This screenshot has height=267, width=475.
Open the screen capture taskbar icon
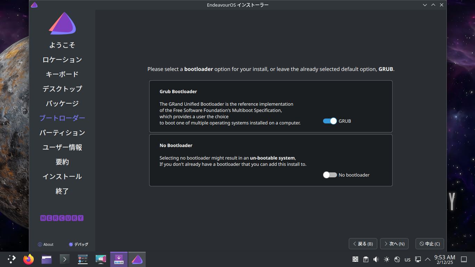point(101,259)
